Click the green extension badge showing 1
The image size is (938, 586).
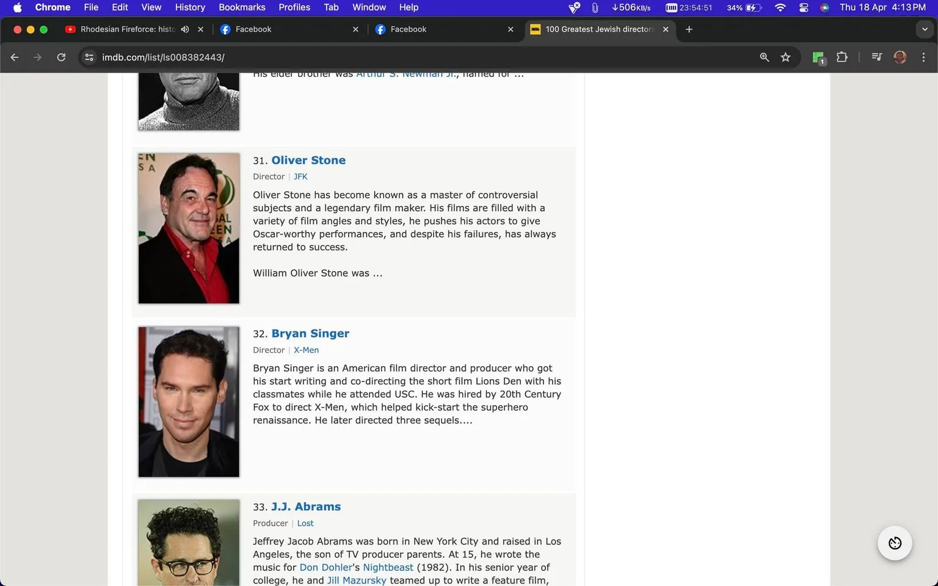click(818, 57)
